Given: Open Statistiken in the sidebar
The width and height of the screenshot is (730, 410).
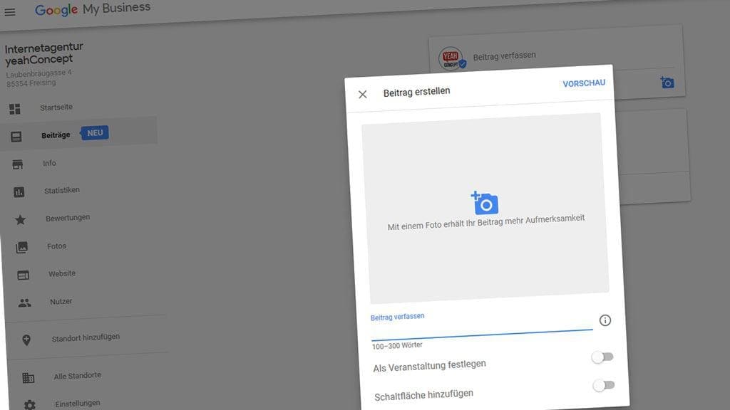Looking at the screenshot, I should click(62, 190).
